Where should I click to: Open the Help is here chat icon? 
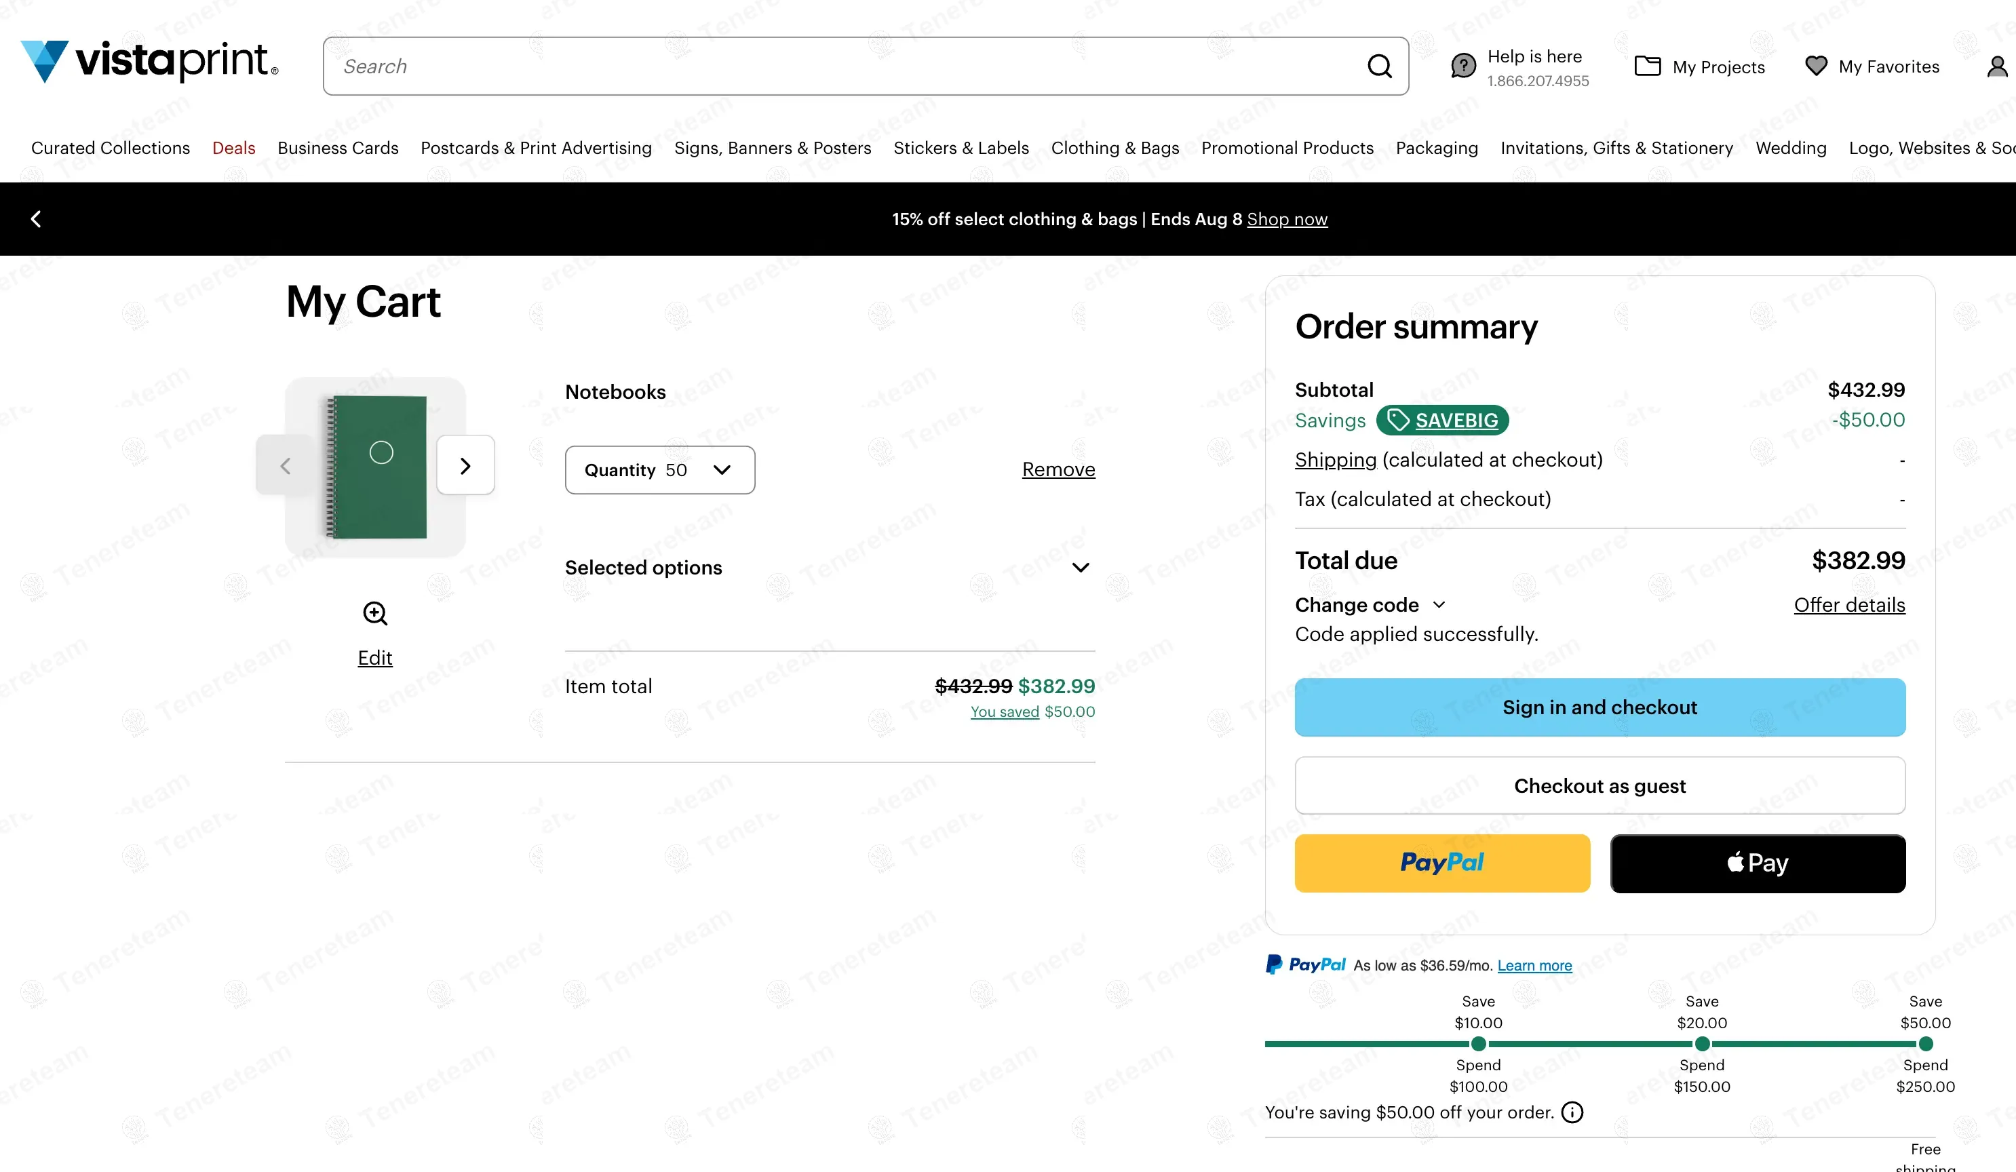[1463, 66]
